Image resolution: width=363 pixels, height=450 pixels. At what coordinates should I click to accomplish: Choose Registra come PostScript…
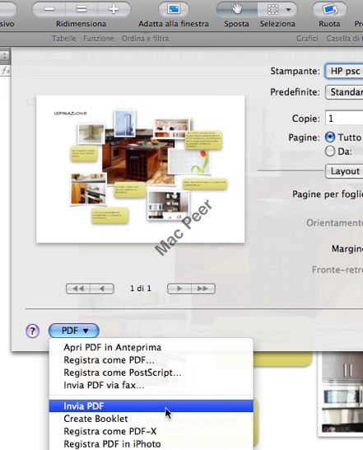(x=151, y=373)
